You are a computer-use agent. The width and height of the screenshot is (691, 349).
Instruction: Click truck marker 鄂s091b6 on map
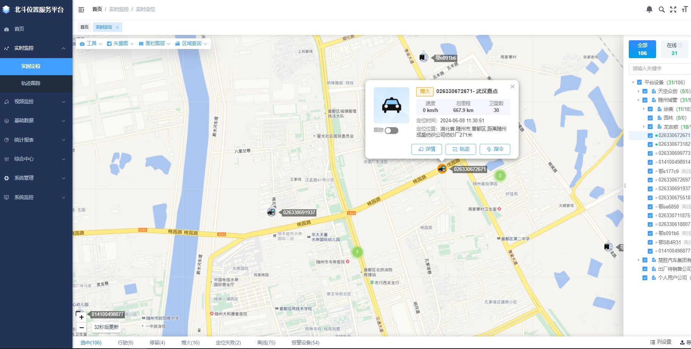click(423, 57)
